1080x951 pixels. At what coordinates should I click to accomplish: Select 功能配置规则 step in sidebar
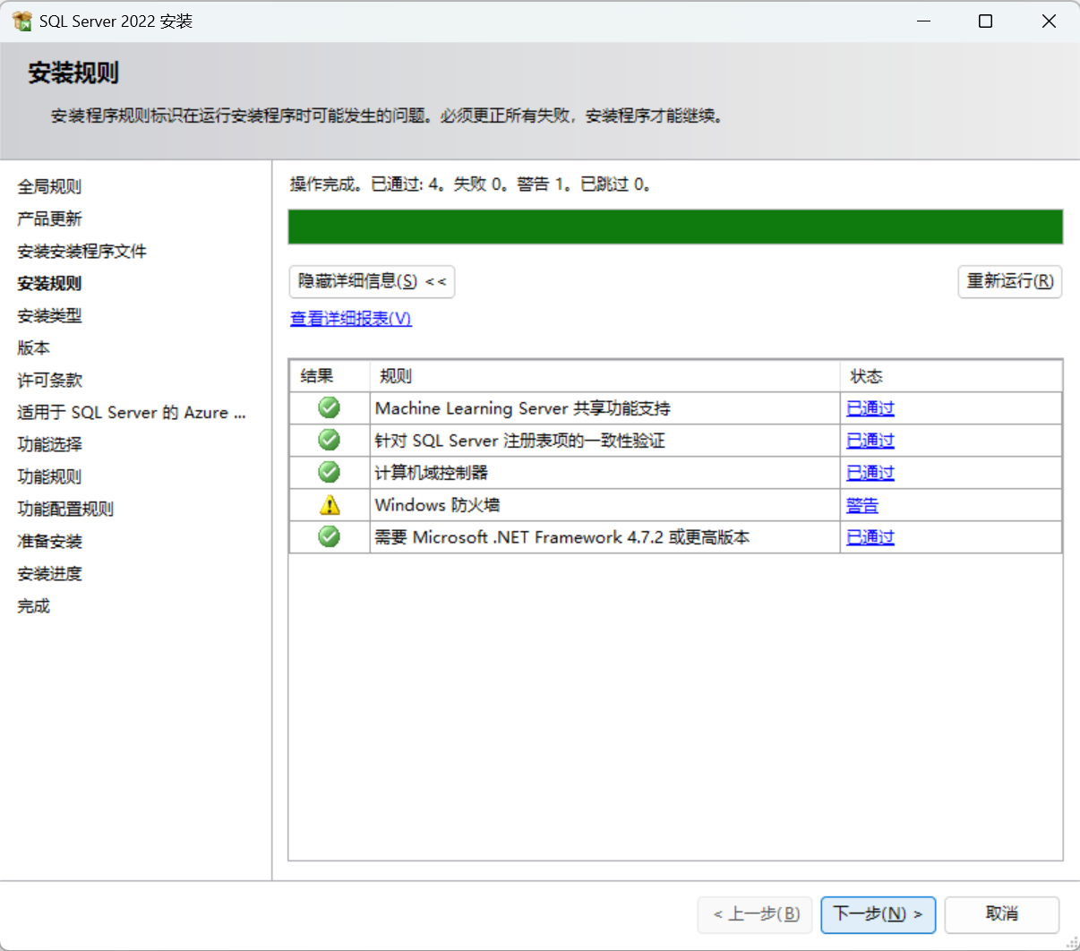coord(65,509)
